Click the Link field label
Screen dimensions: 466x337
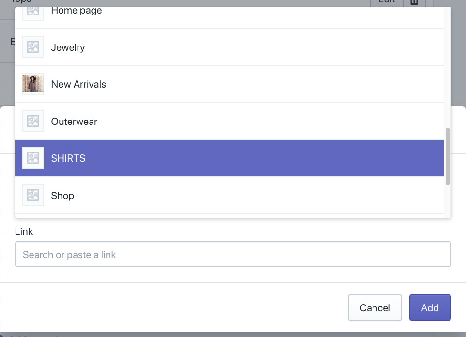(24, 231)
